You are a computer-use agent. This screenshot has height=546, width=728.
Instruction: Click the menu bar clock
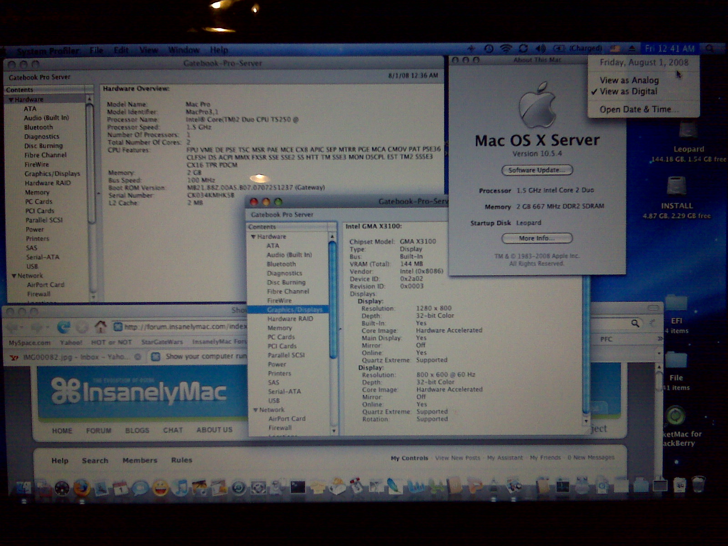point(669,49)
